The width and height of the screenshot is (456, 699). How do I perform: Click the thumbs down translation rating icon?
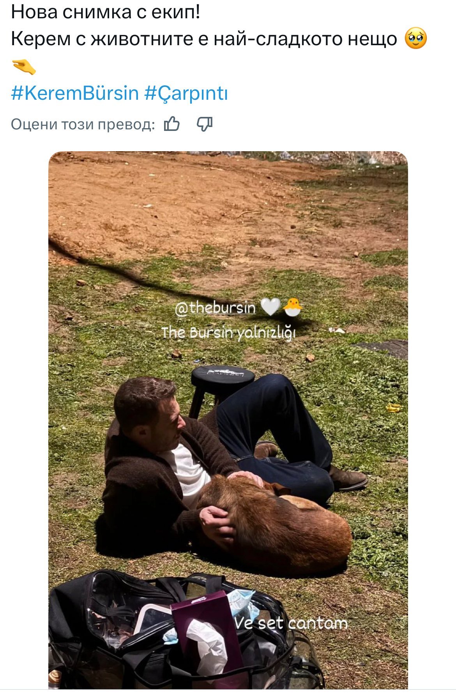(x=204, y=124)
